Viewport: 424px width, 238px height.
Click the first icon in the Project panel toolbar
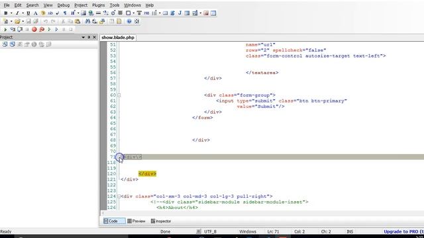point(5,44)
